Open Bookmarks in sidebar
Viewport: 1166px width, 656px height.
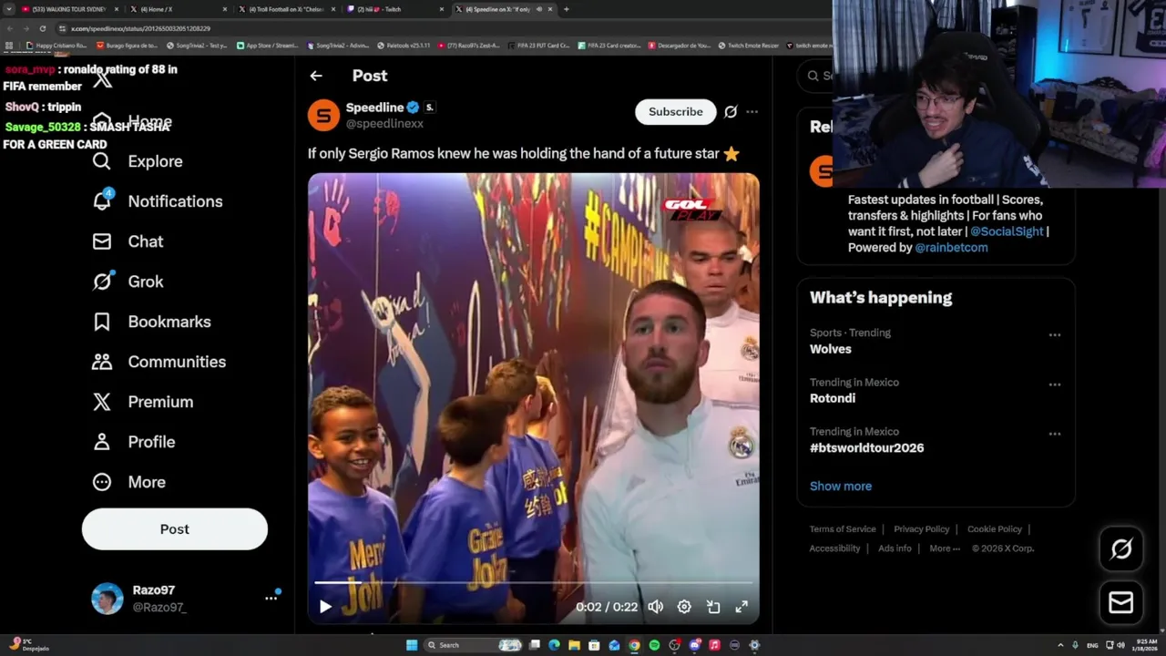coord(151,322)
